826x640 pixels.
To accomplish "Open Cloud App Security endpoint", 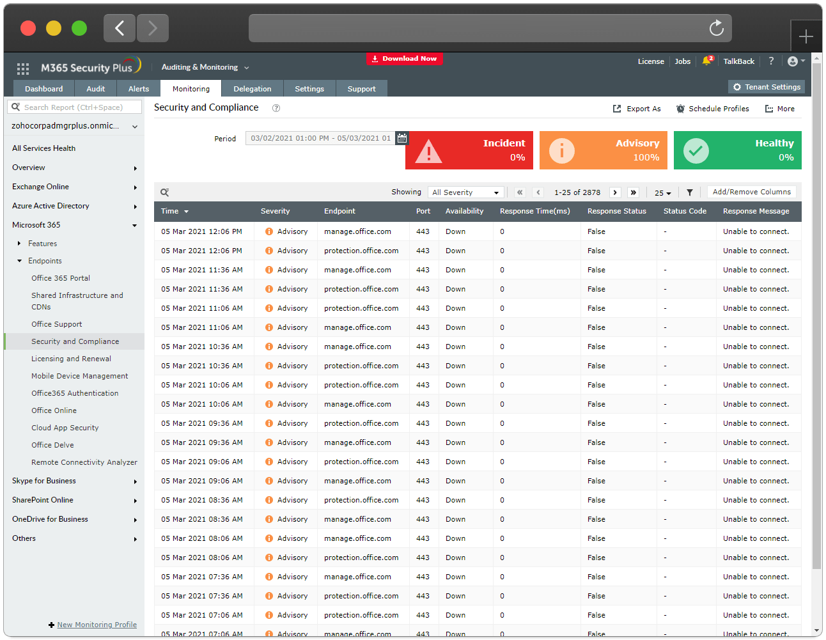I will [x=65, y=428].
